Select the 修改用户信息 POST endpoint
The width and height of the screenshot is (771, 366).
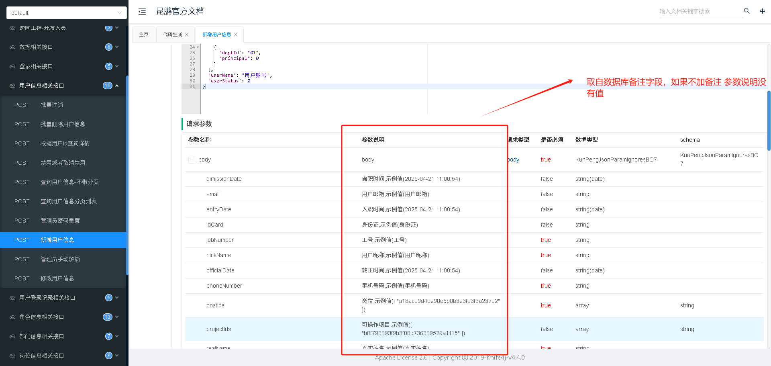57,278
